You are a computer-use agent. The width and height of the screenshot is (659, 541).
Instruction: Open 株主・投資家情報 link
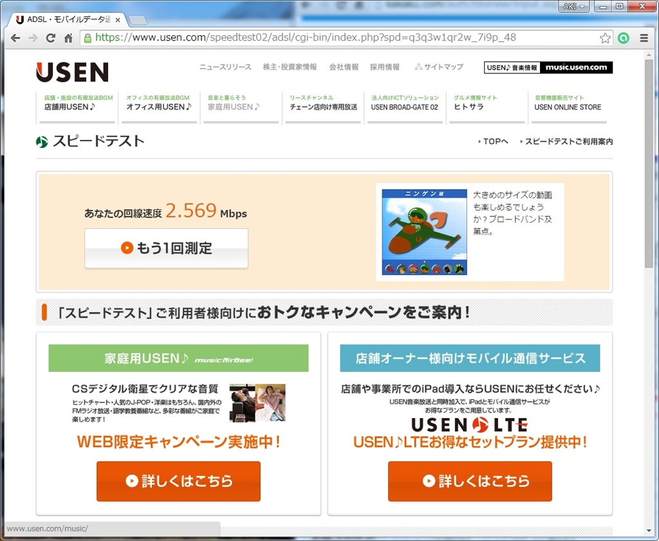click(290, 67)
